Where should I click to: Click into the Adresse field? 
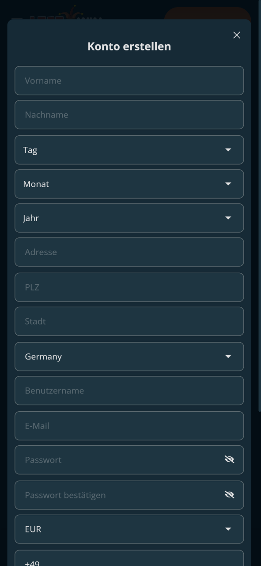(129, 252)
